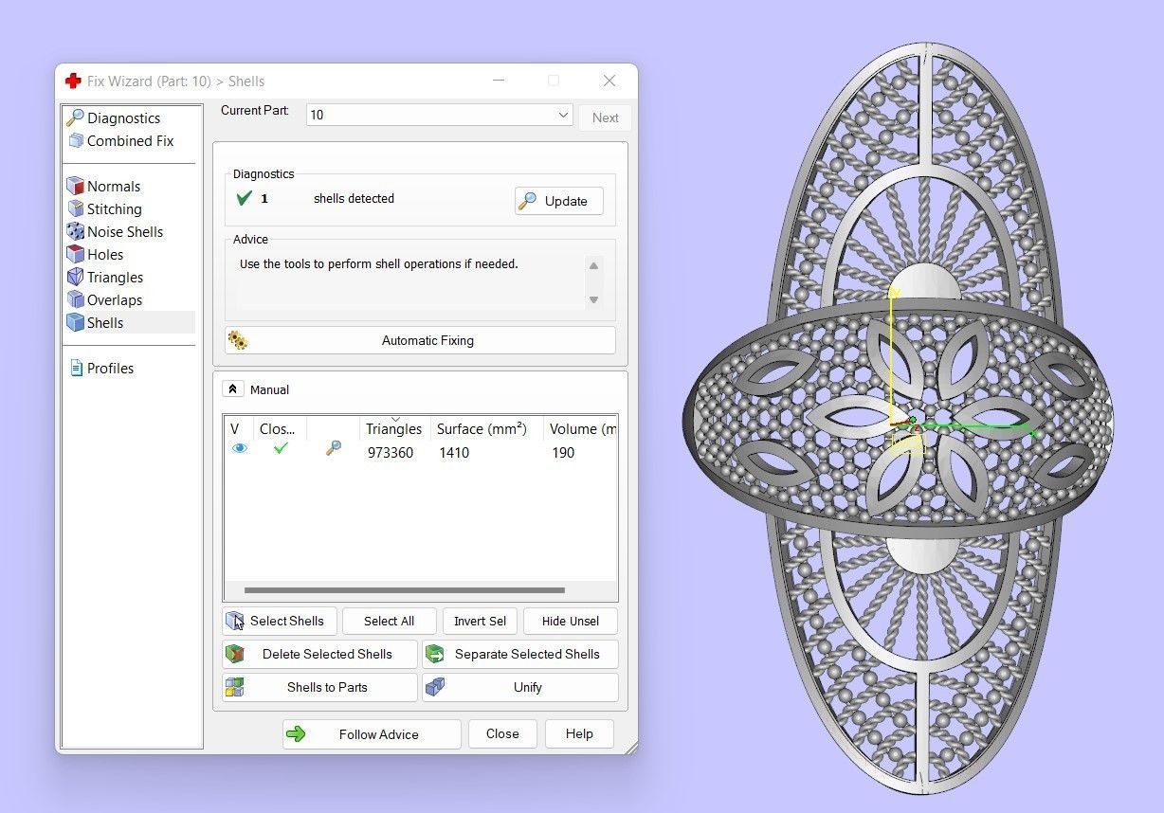
Task: Click the green check diagnostics icon
Action: pos(244,199)
